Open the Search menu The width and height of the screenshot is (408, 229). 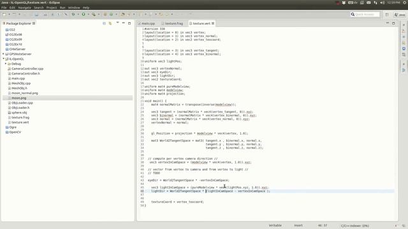(39, 8)
